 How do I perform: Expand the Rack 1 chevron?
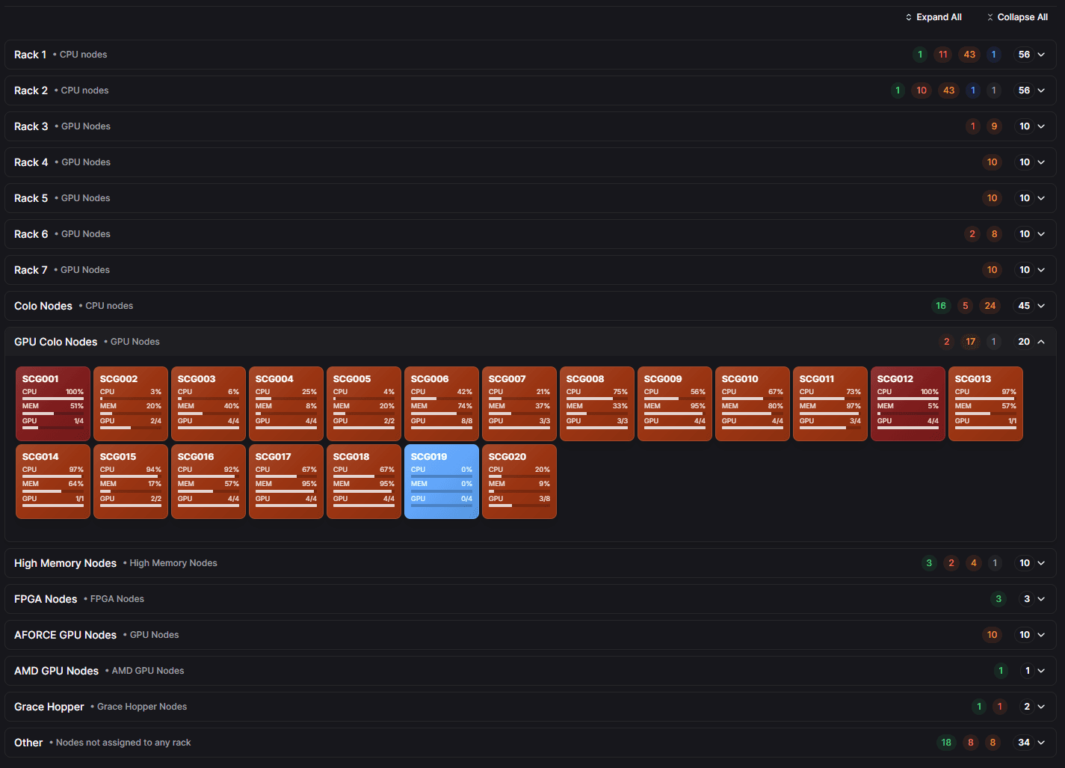1041,55
